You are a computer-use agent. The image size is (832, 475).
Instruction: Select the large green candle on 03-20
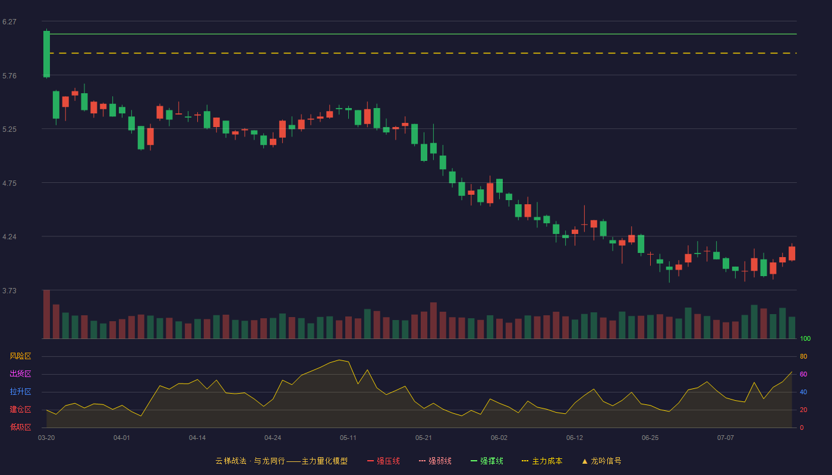[x=46, y=54]
